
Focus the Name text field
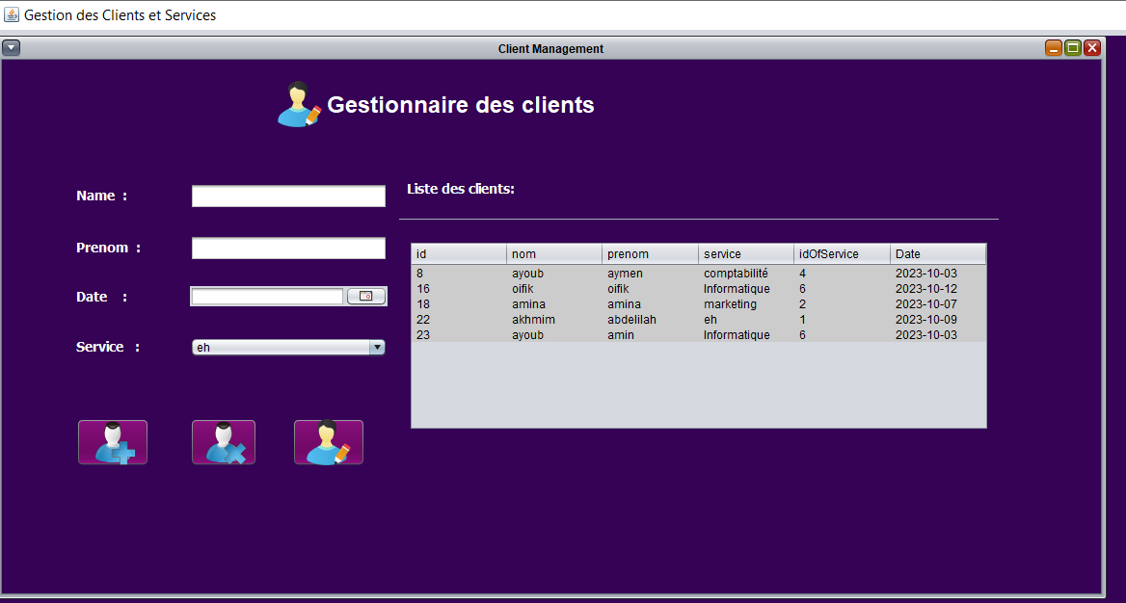click(x=288, y=196)
